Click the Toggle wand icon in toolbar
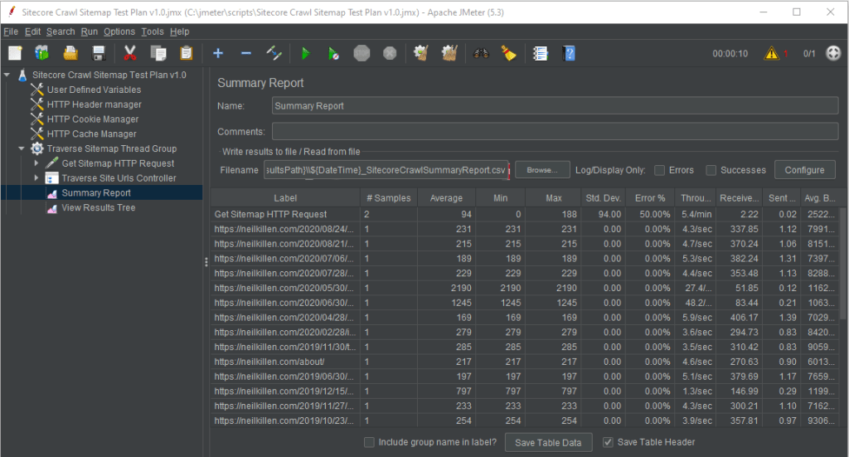Screen dimensions: 849x457 tap(274, 54)
